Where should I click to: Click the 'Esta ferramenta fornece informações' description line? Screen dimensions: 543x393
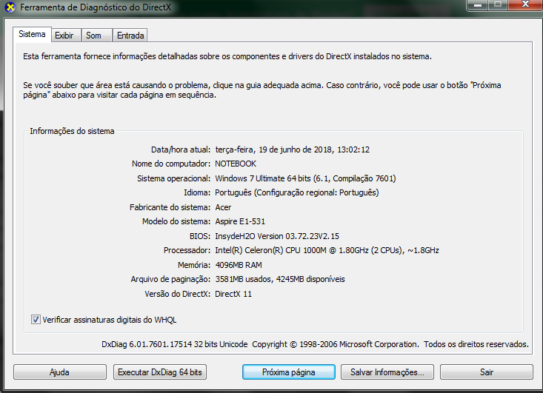pos(227,56)
